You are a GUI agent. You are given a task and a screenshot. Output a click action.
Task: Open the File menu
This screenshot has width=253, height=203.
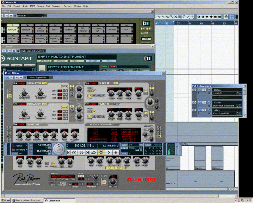point(3,6)
